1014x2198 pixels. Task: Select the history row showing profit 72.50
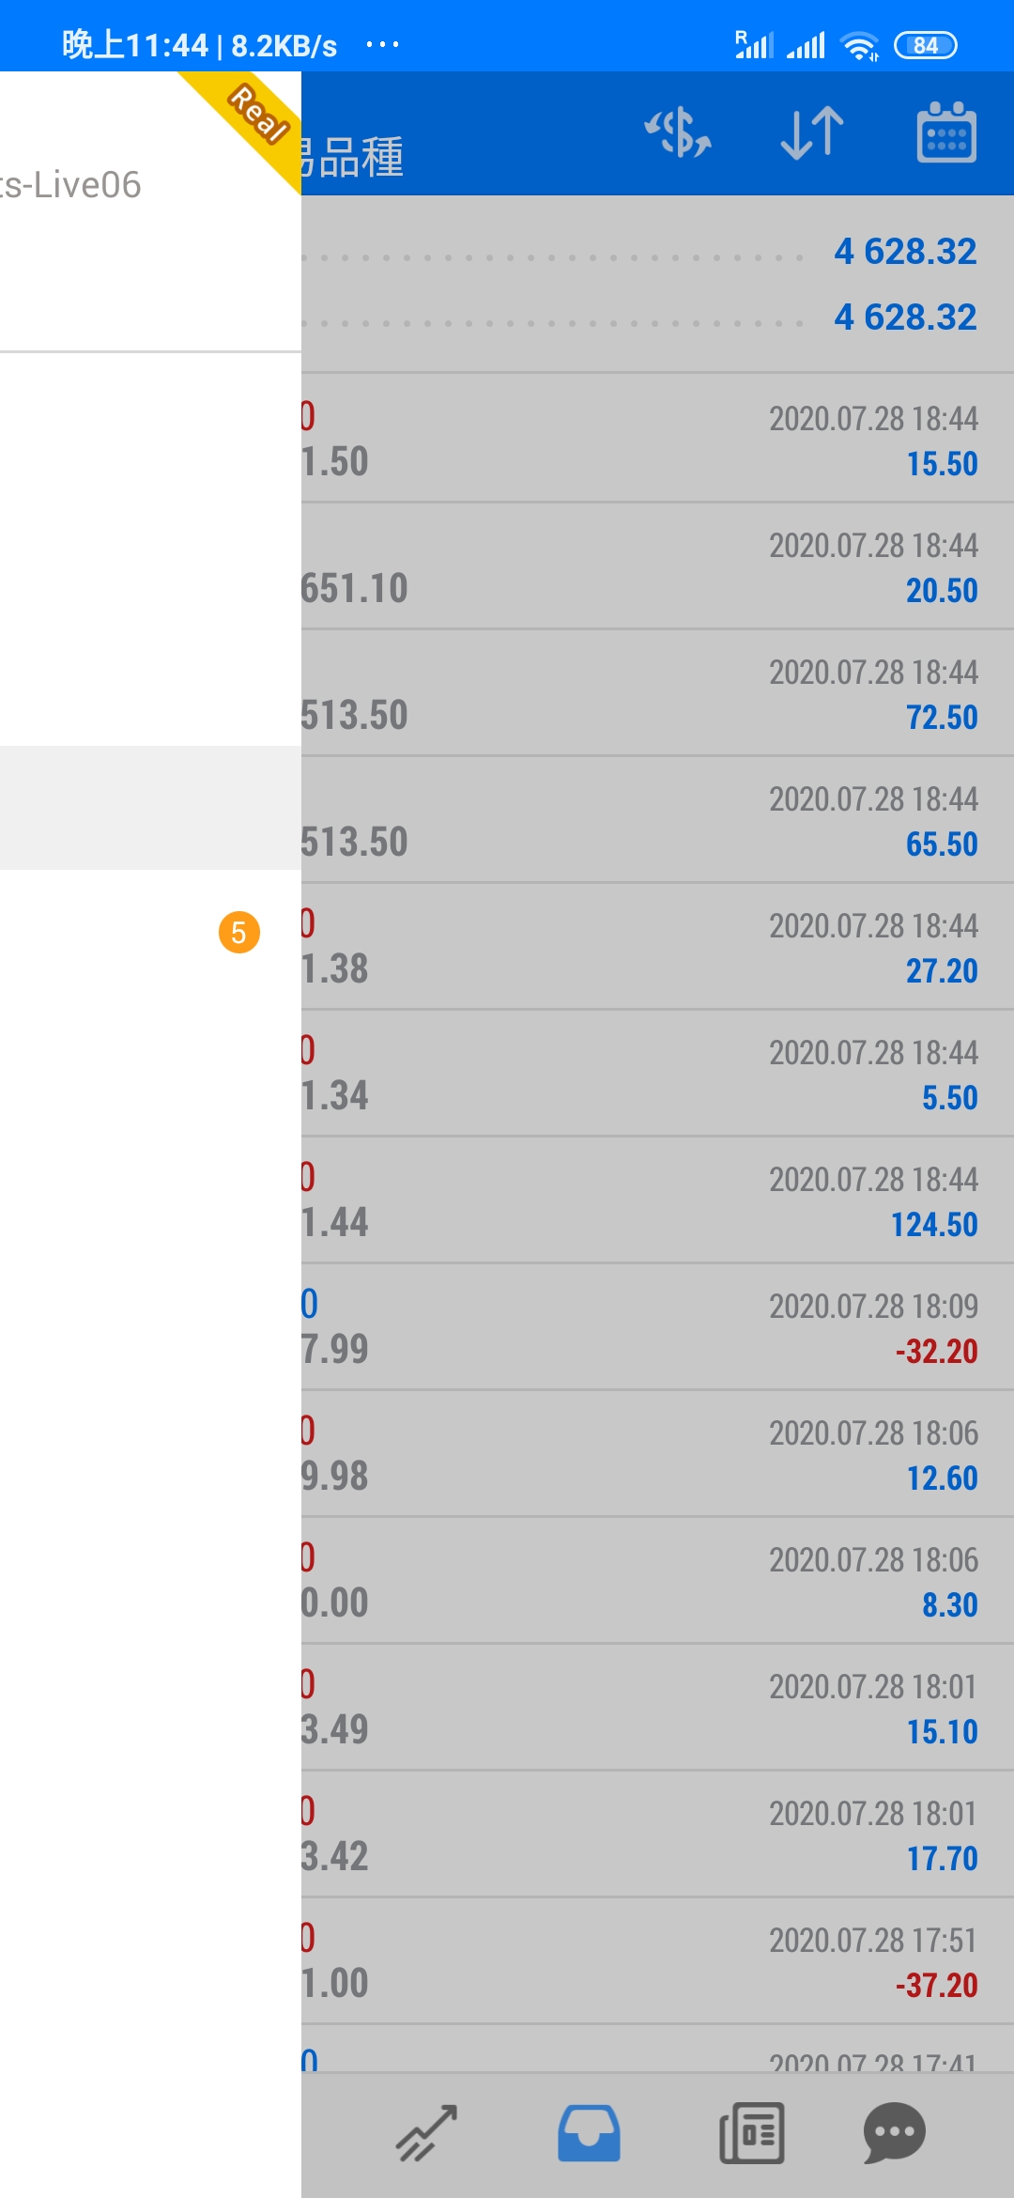tap(657, 693)
